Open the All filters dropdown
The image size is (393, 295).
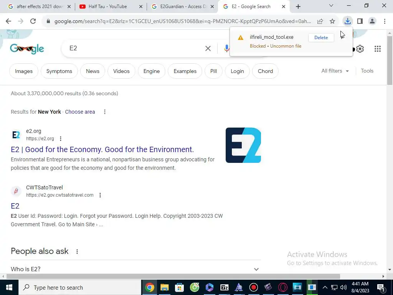click(x=335, y=71)
